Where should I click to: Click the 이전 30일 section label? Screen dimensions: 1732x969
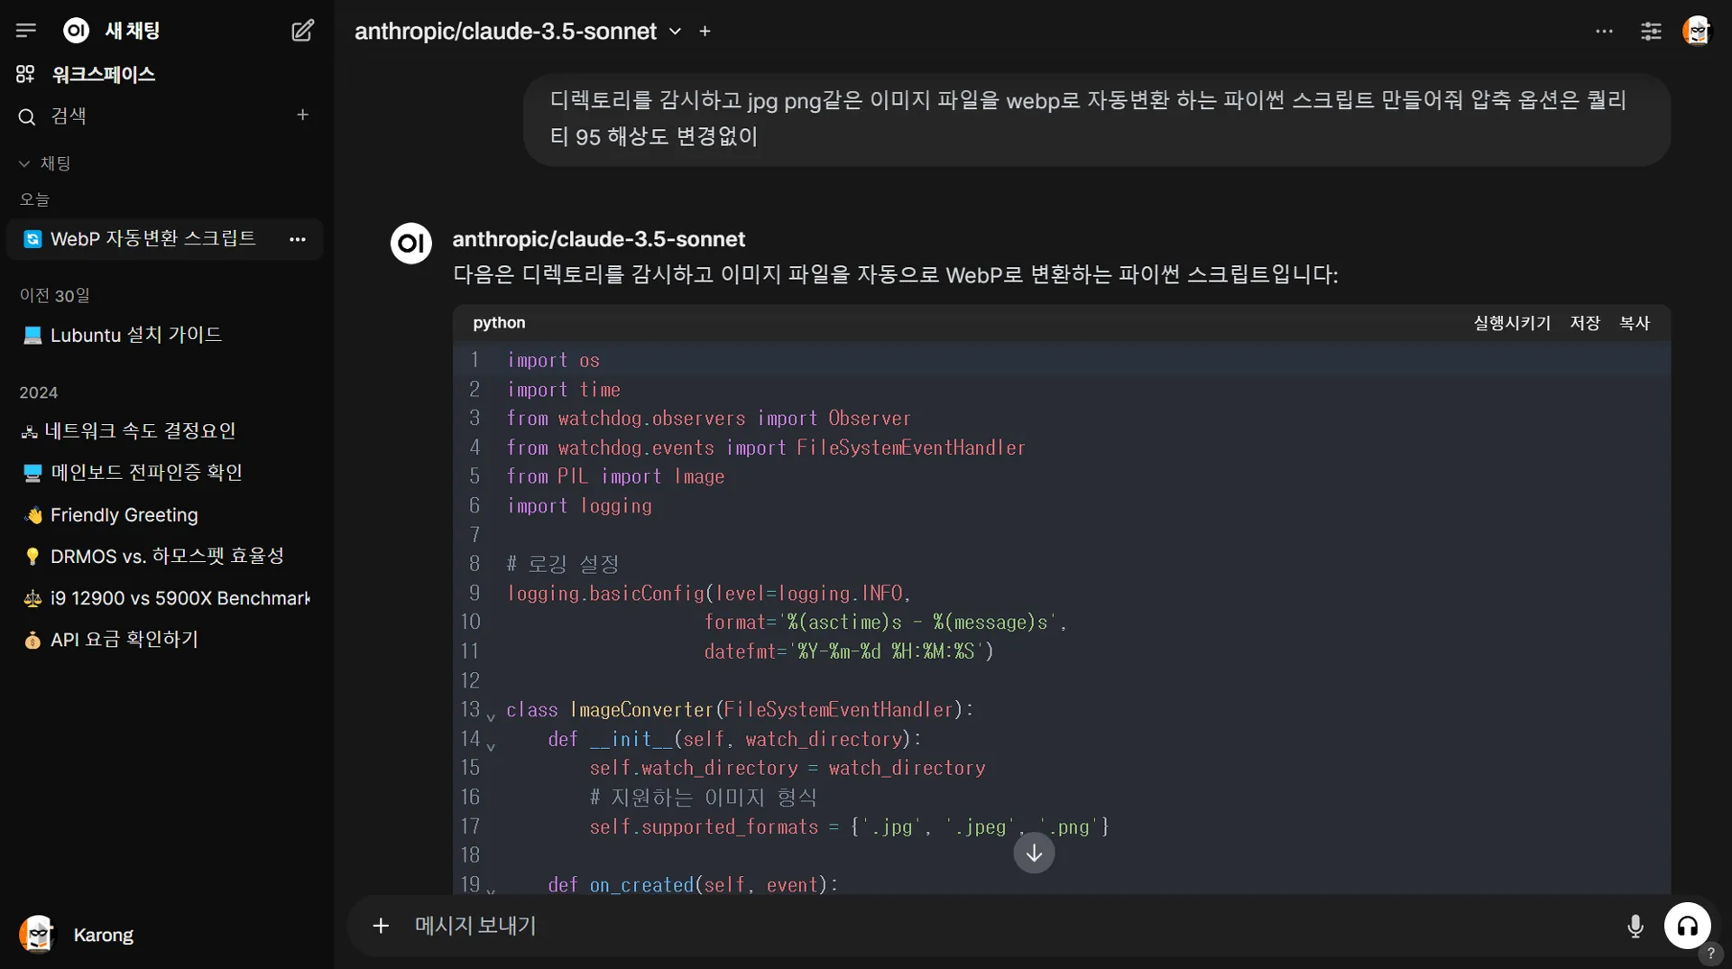[54, 296]
